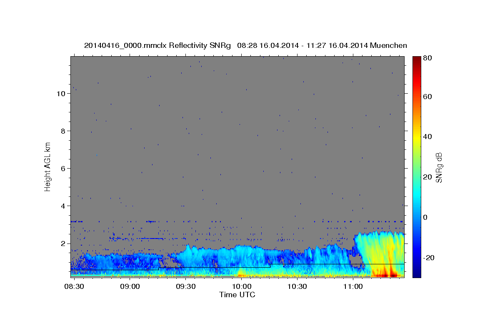This screenshot has height=333, width=500.
Task: Click the dark red top of the colorbar
Action: 417,60
